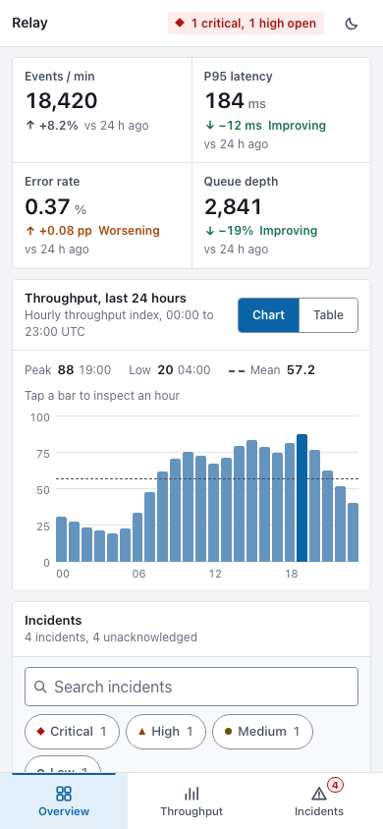Select the 18:00 bar in the chart
383x829 pixels.
pos(290,502)
